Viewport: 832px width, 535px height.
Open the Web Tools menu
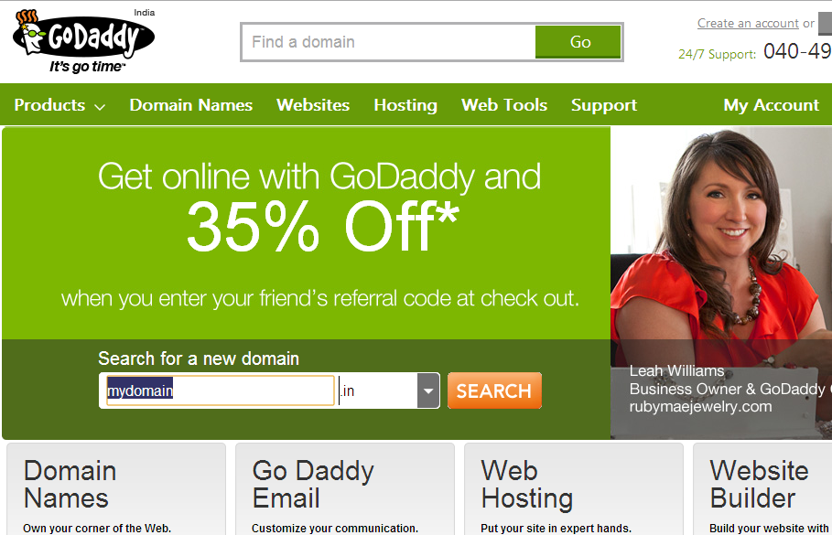click(504, 105)
